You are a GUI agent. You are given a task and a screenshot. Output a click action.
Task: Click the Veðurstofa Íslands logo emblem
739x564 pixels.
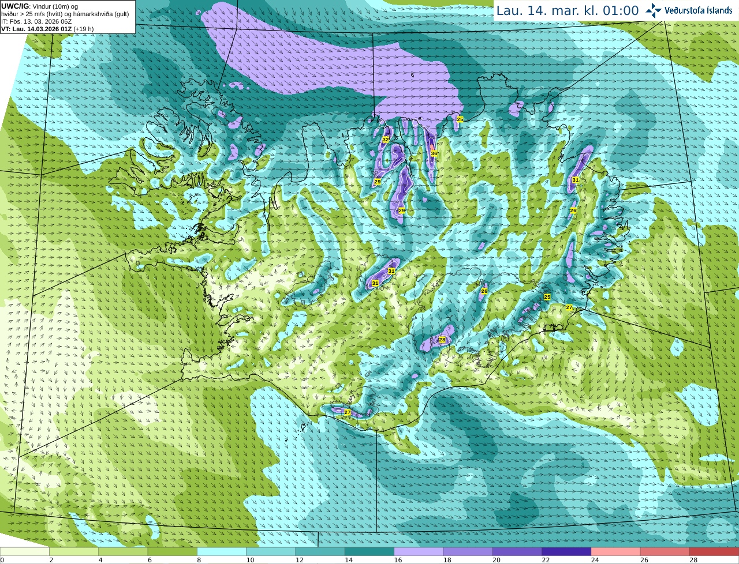coord(654,10)
